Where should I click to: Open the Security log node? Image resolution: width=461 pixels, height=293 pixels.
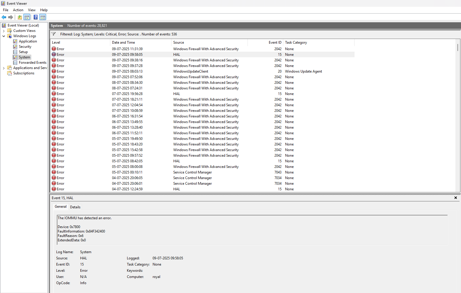[x=25, y=47]
